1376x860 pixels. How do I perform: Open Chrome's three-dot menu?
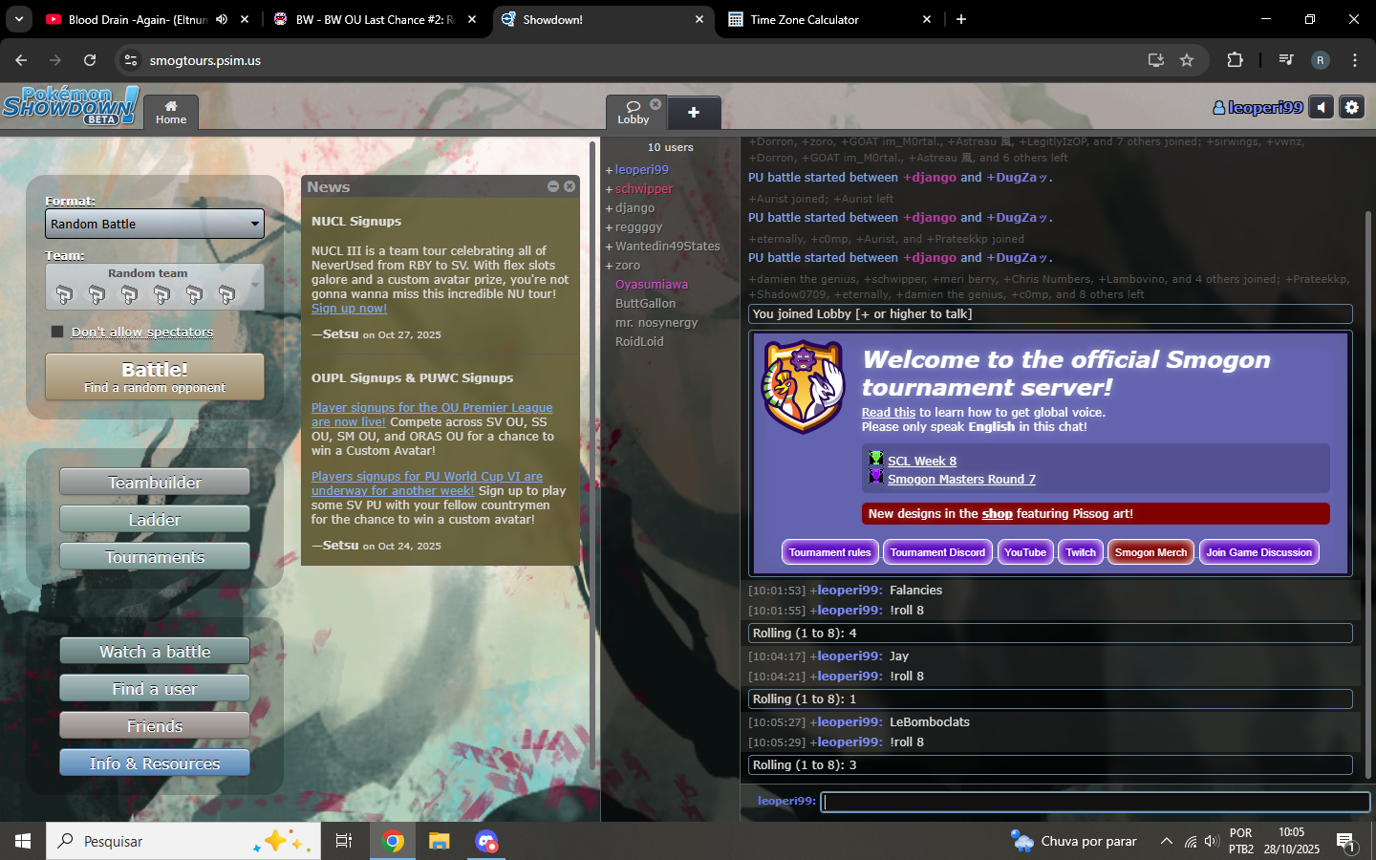1355,60
